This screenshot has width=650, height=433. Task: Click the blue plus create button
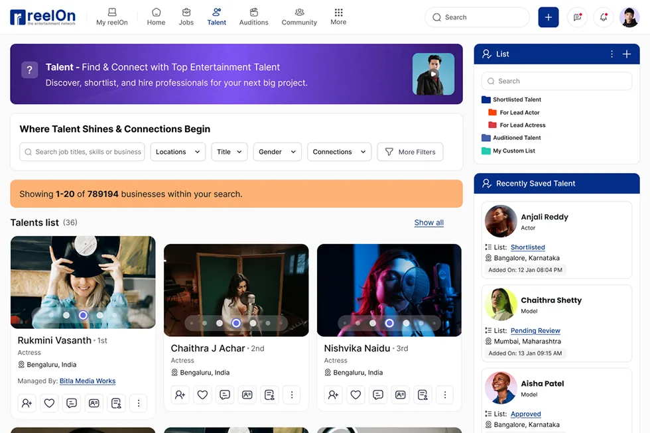tap(548, 17)
